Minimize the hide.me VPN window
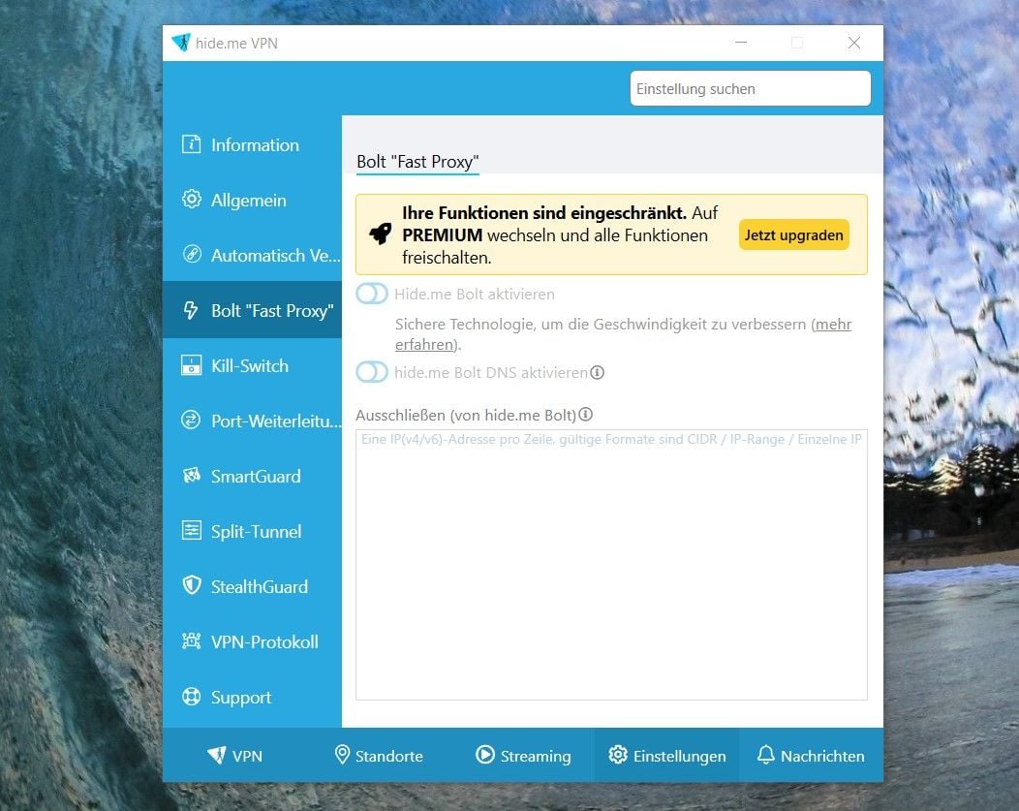This screenshot has height=811, width=1019. tap(741, 43)
